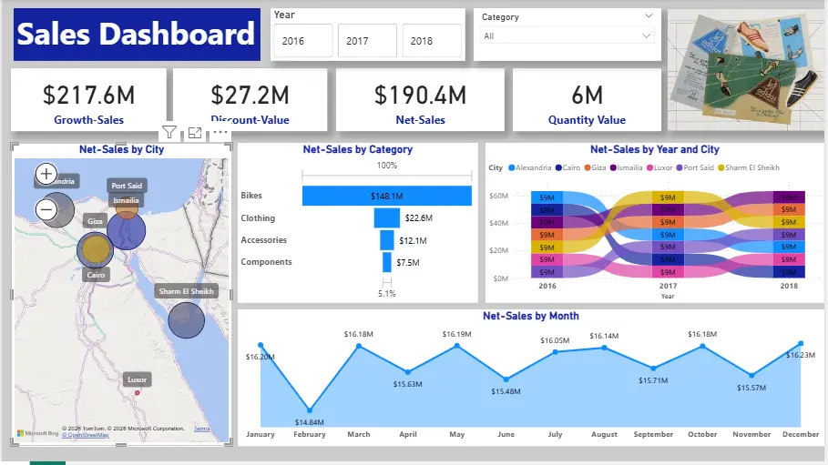828x465 pixels.
Task: Open the Category dropdown showing All
Action: 567,35
